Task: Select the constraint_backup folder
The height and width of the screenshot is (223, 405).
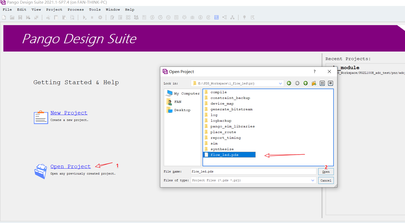Action: point(227,98)
